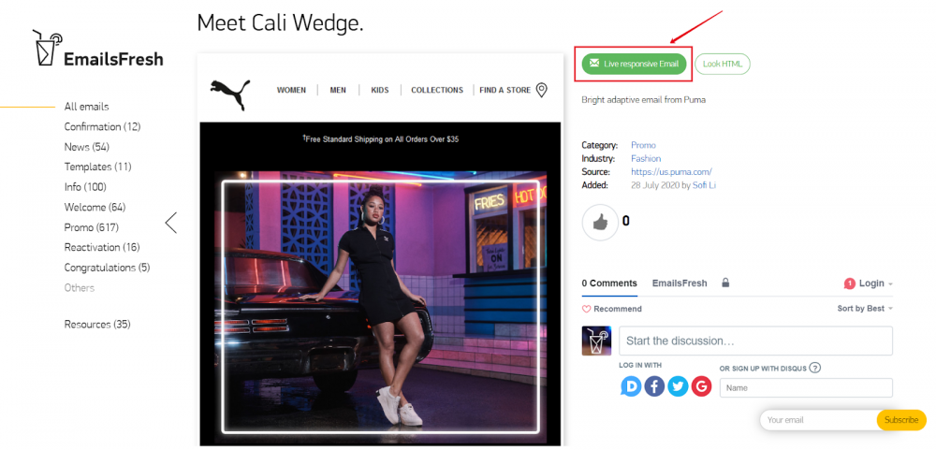Screen dimensions: 936x450
Task: Go to the previous email arrow
Action: pyautogui.click(x=171, y=223)
